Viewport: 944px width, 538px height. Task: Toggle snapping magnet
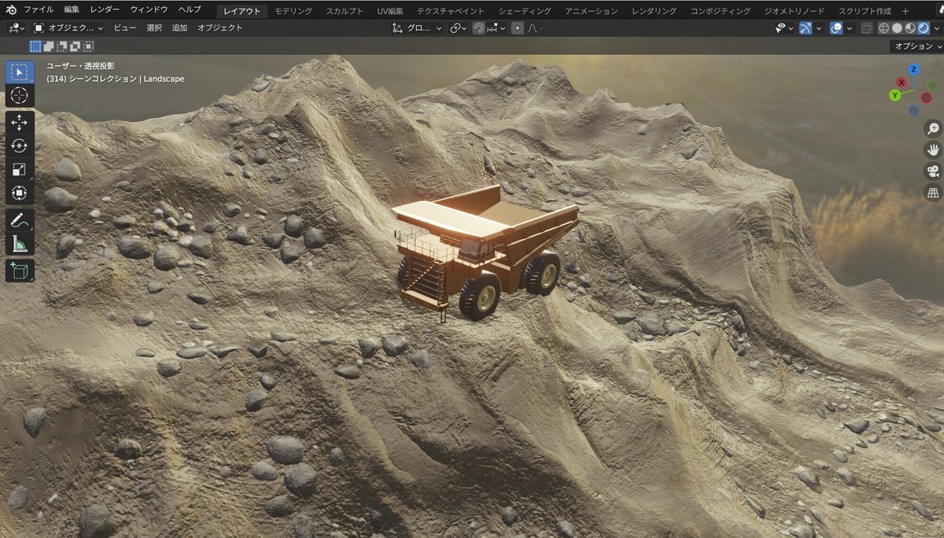point(478,28)
